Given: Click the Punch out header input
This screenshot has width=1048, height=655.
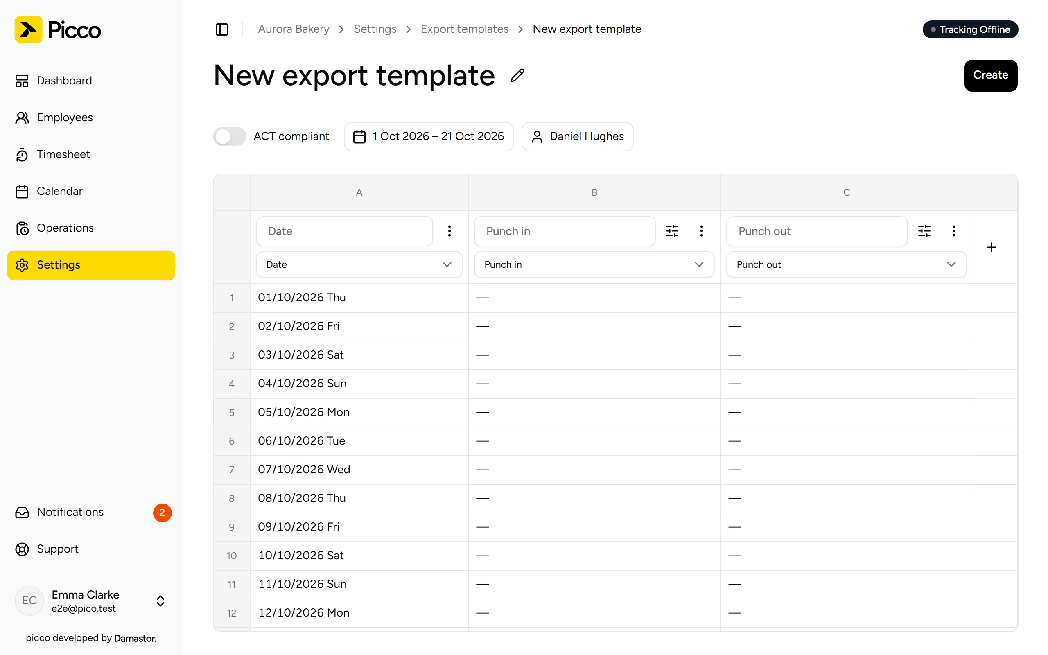Looking at the screenshot, I should (816, 231).
